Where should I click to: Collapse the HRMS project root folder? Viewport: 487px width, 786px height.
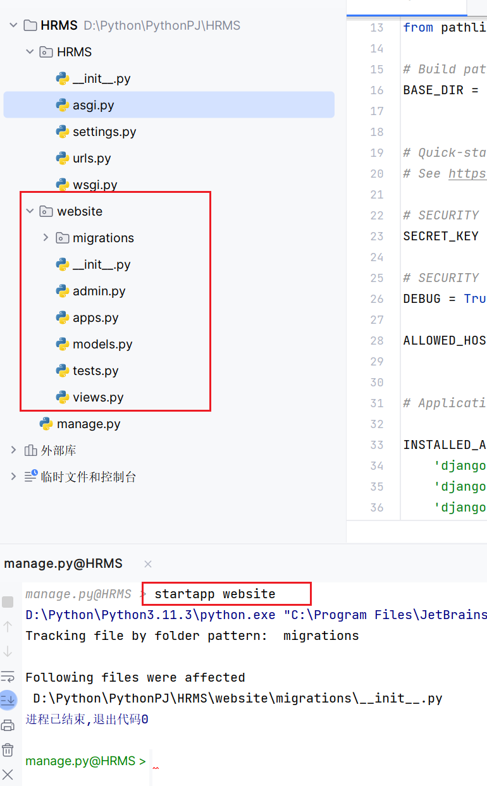point(13,25)
